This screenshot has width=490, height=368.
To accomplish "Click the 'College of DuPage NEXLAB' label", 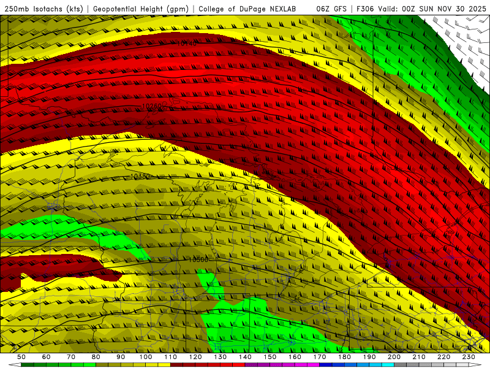I will [247, 9].
